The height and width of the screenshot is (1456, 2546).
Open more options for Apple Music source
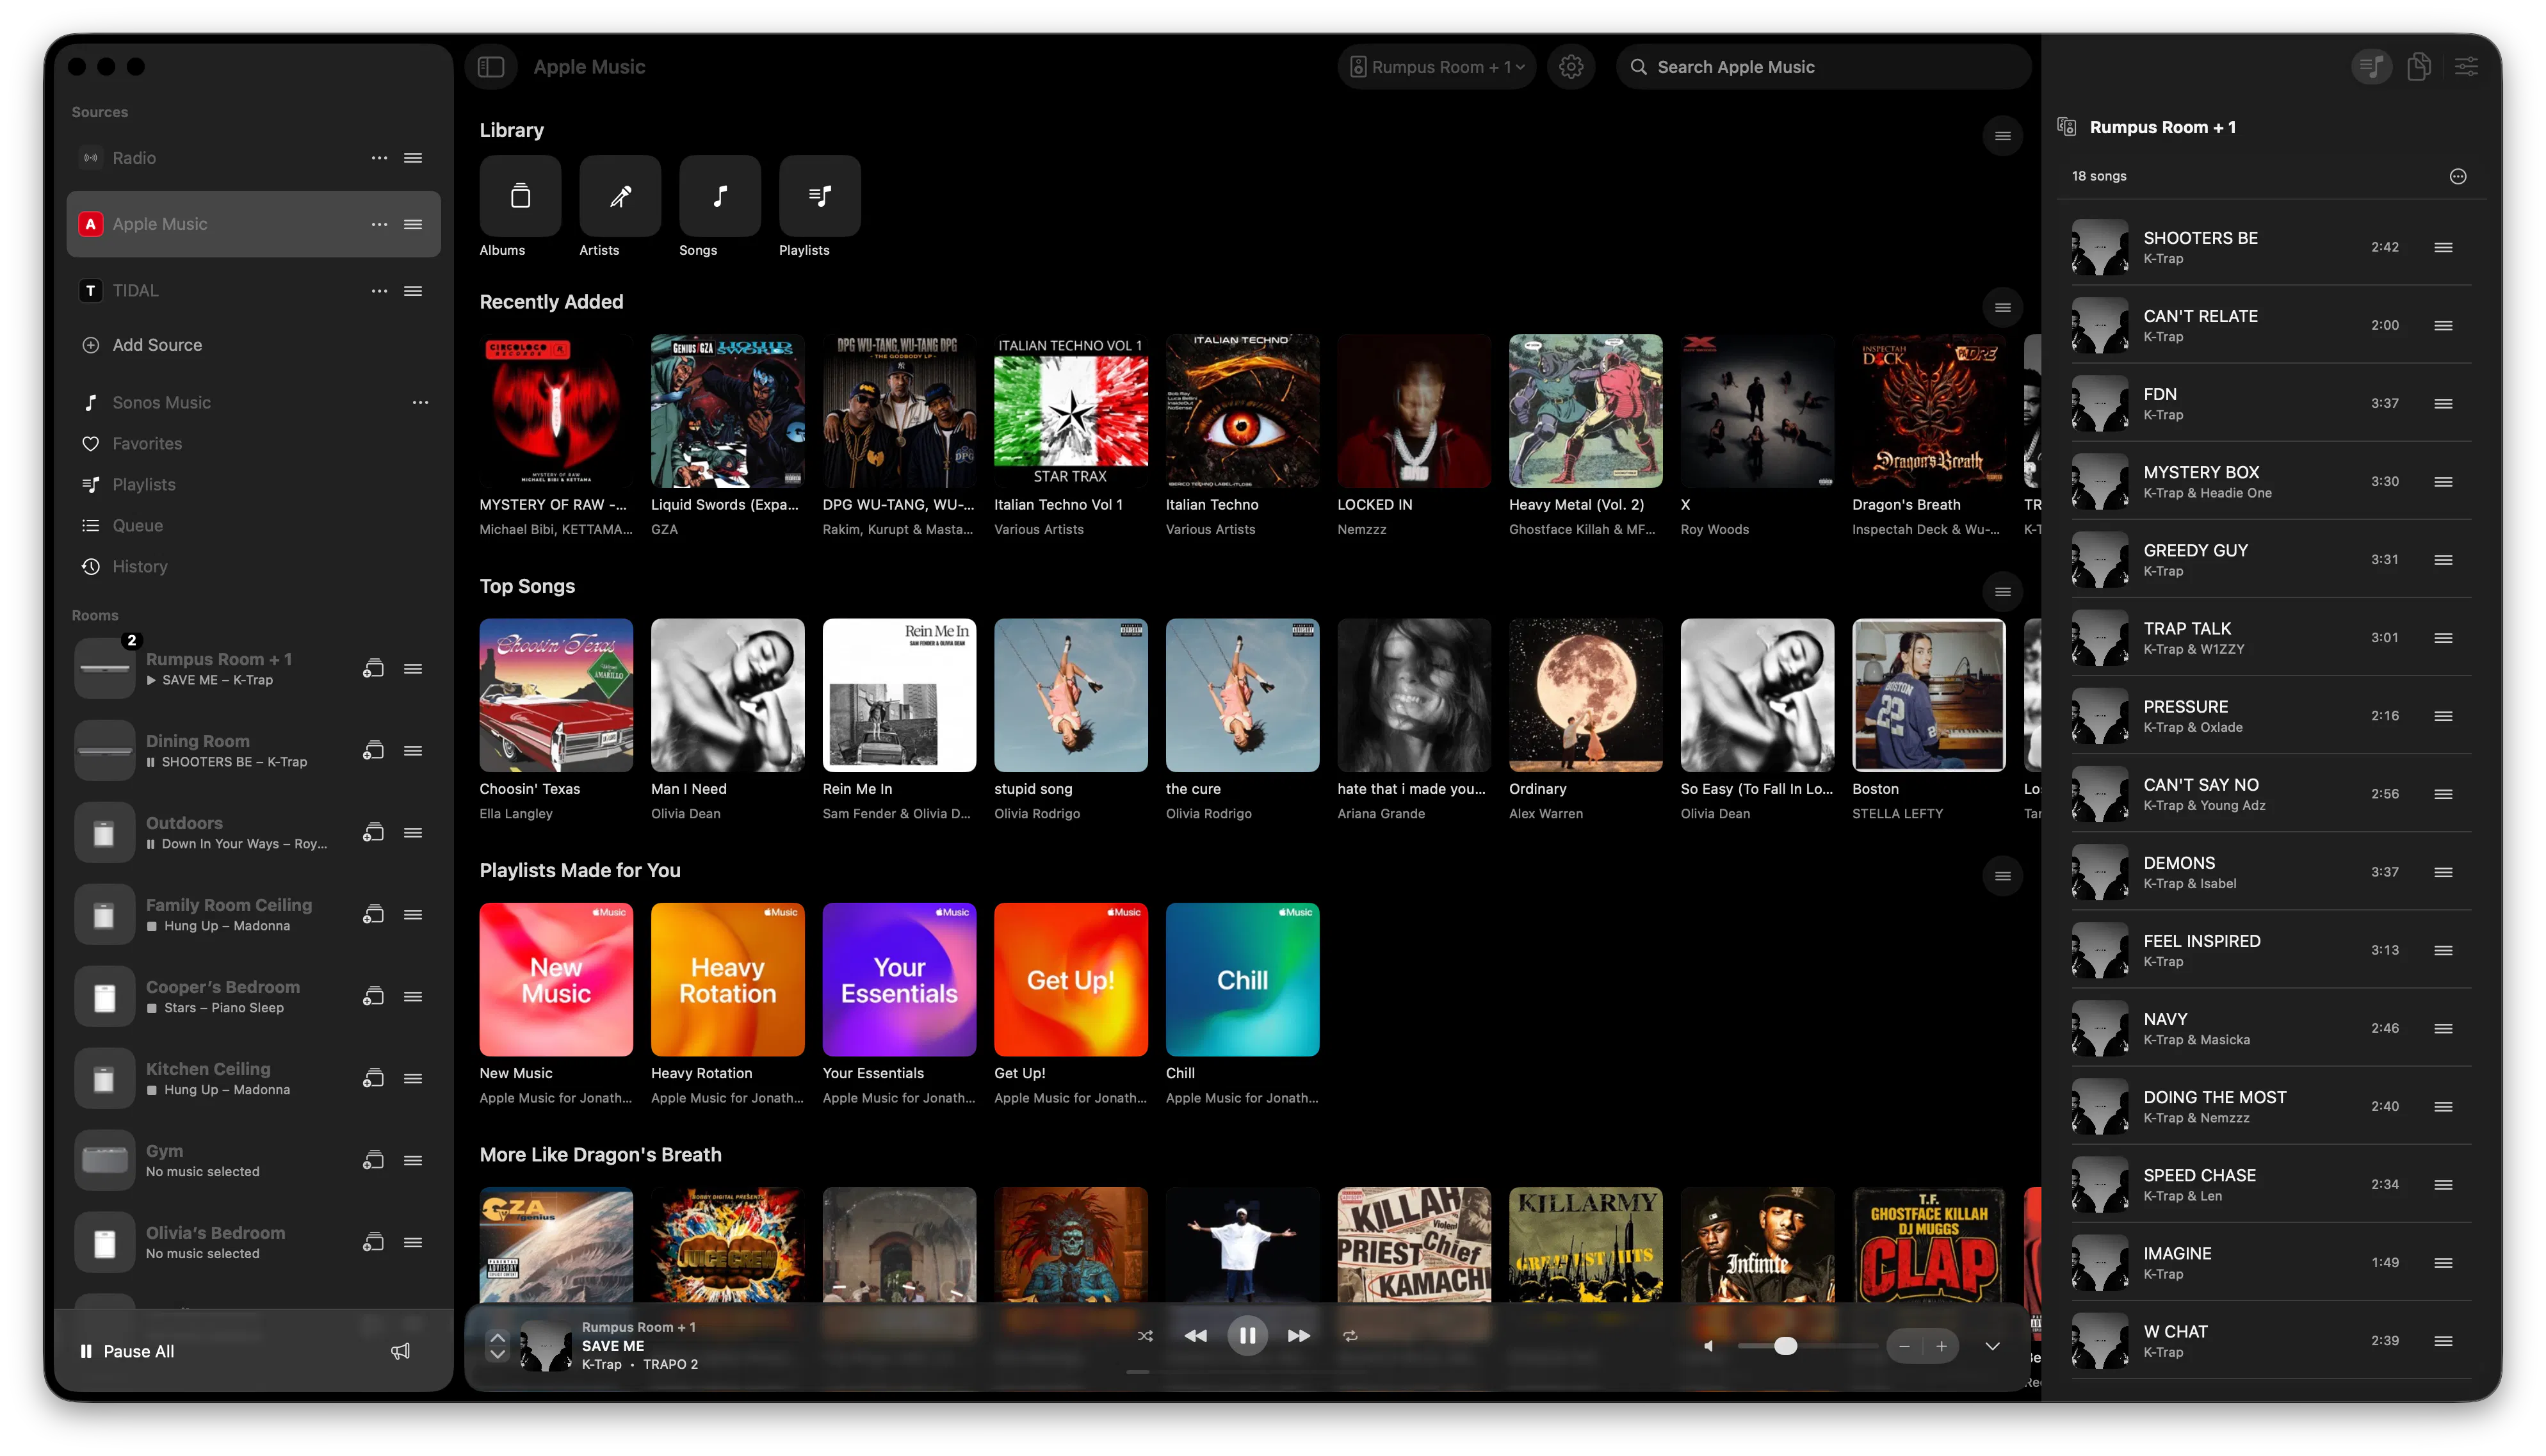(379, 224)
